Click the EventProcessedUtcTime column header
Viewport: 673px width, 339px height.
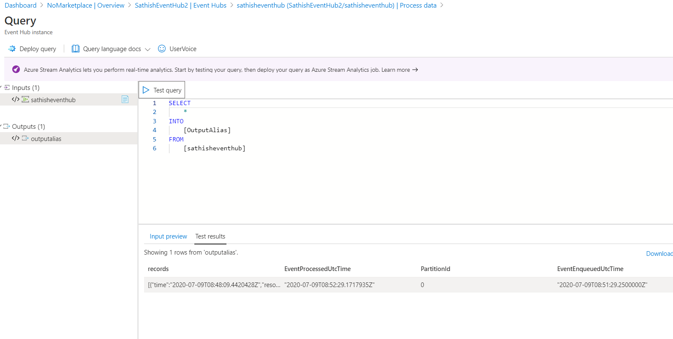pyautogui.click(x=318, y=269)
